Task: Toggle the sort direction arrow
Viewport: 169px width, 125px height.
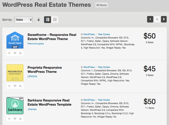Action: (39, 20)
